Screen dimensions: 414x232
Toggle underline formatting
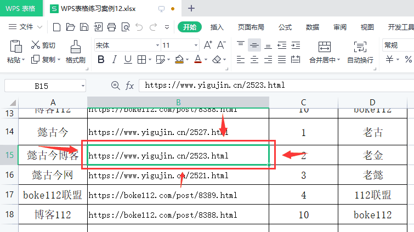(x=128, y=59)
